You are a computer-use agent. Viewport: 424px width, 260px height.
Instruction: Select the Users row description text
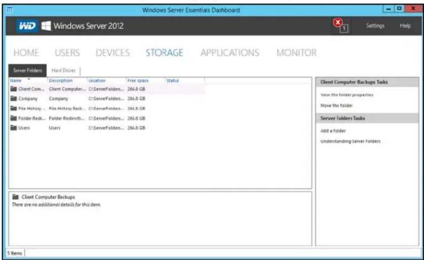(x=55, y=127)
